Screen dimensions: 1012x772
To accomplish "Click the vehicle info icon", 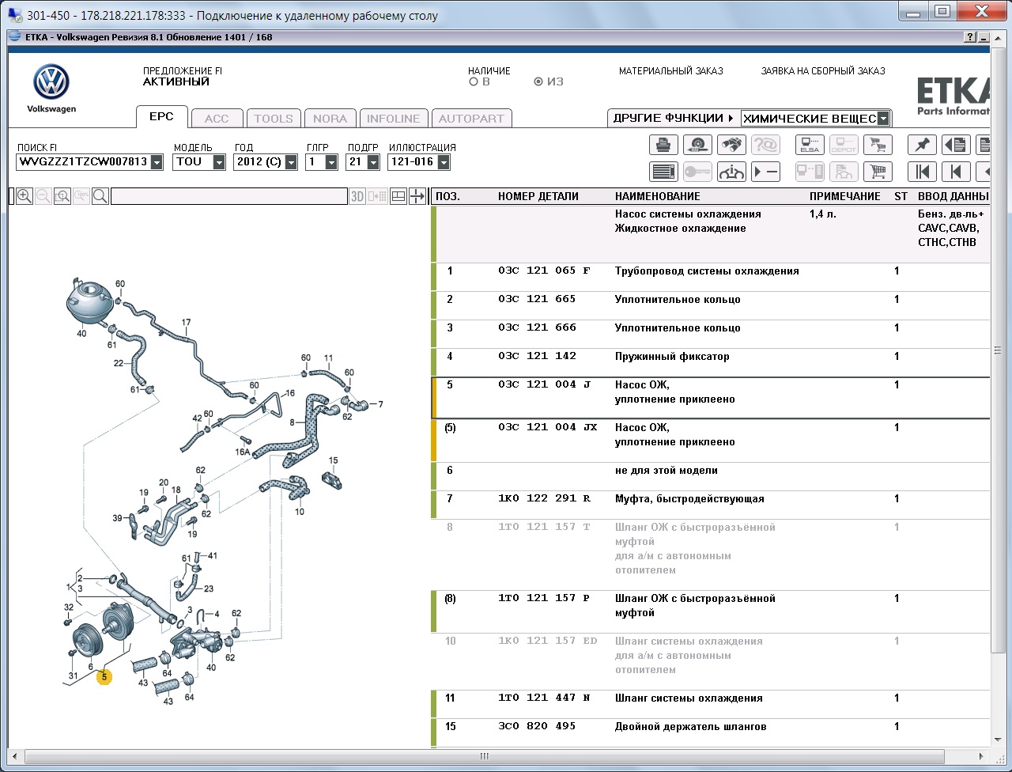I will click(731, 172).
